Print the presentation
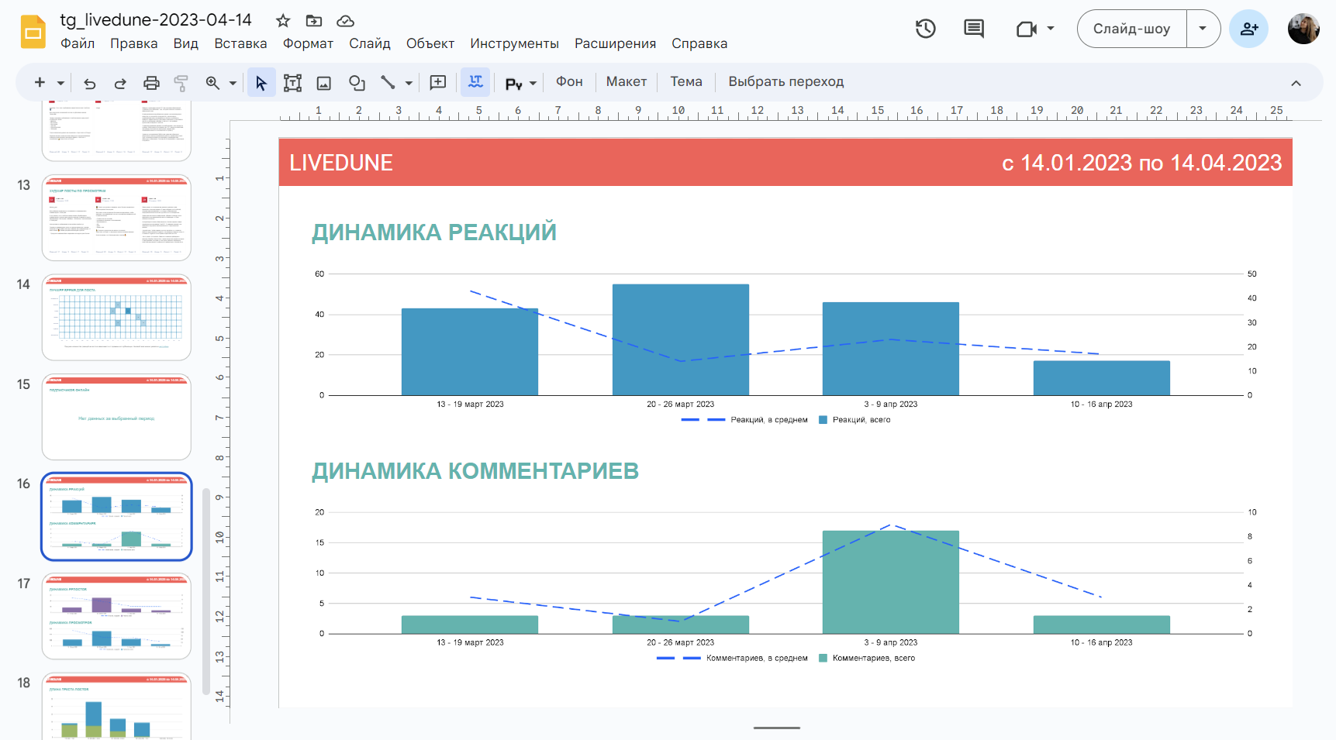Viewport: 1336px width, 740px height. [x=151, y=82]
